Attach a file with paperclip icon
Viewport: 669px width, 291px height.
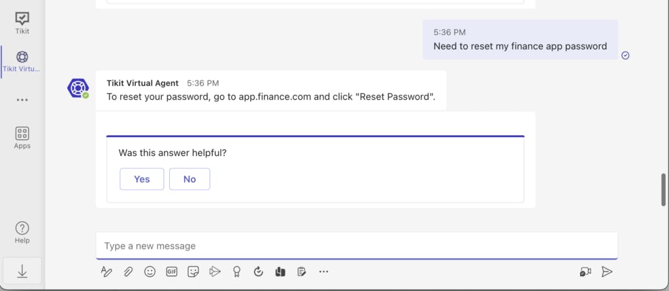click(128, 271)
